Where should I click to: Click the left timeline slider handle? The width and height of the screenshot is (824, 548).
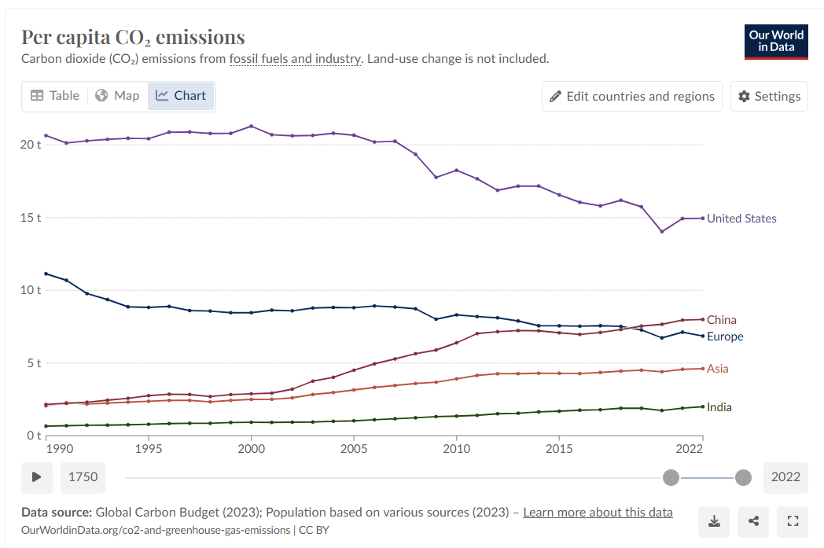point(671,477)
